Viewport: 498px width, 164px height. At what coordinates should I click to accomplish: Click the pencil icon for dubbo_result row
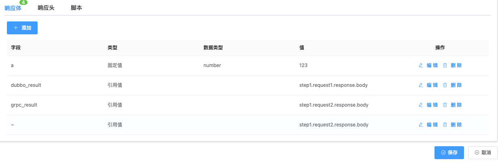coord(421,85)
